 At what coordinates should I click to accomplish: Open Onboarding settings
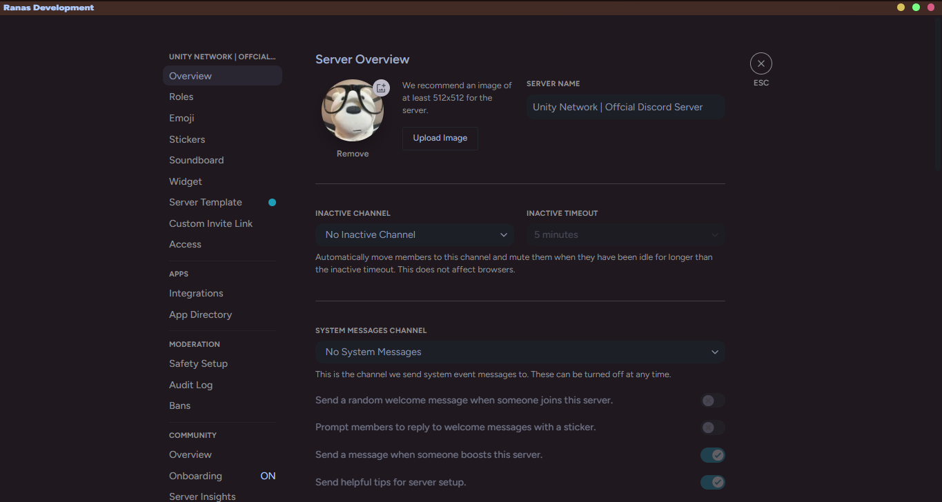pyautogui.click(x=222, y=476)
